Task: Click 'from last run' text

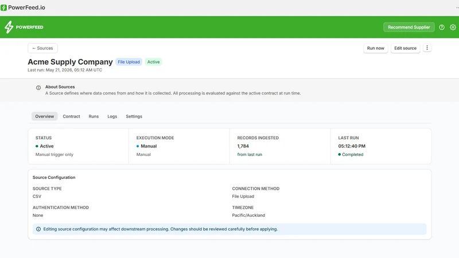Action: tap(250, 154)
